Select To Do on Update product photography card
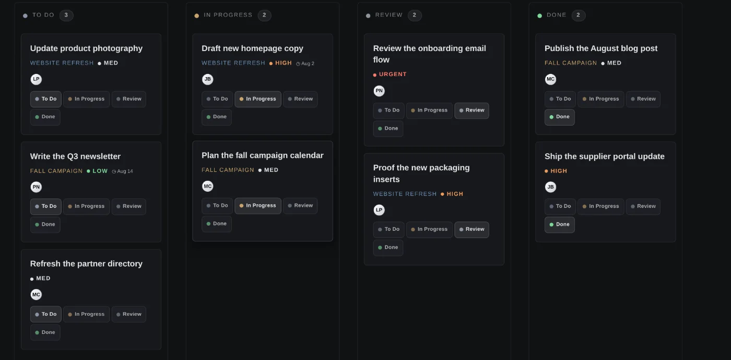 46,99
